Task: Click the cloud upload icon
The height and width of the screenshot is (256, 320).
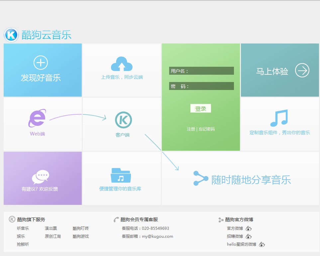Action: [122, 64]
